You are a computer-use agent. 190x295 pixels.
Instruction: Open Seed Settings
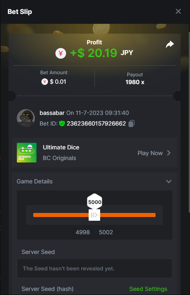(148, 289)
